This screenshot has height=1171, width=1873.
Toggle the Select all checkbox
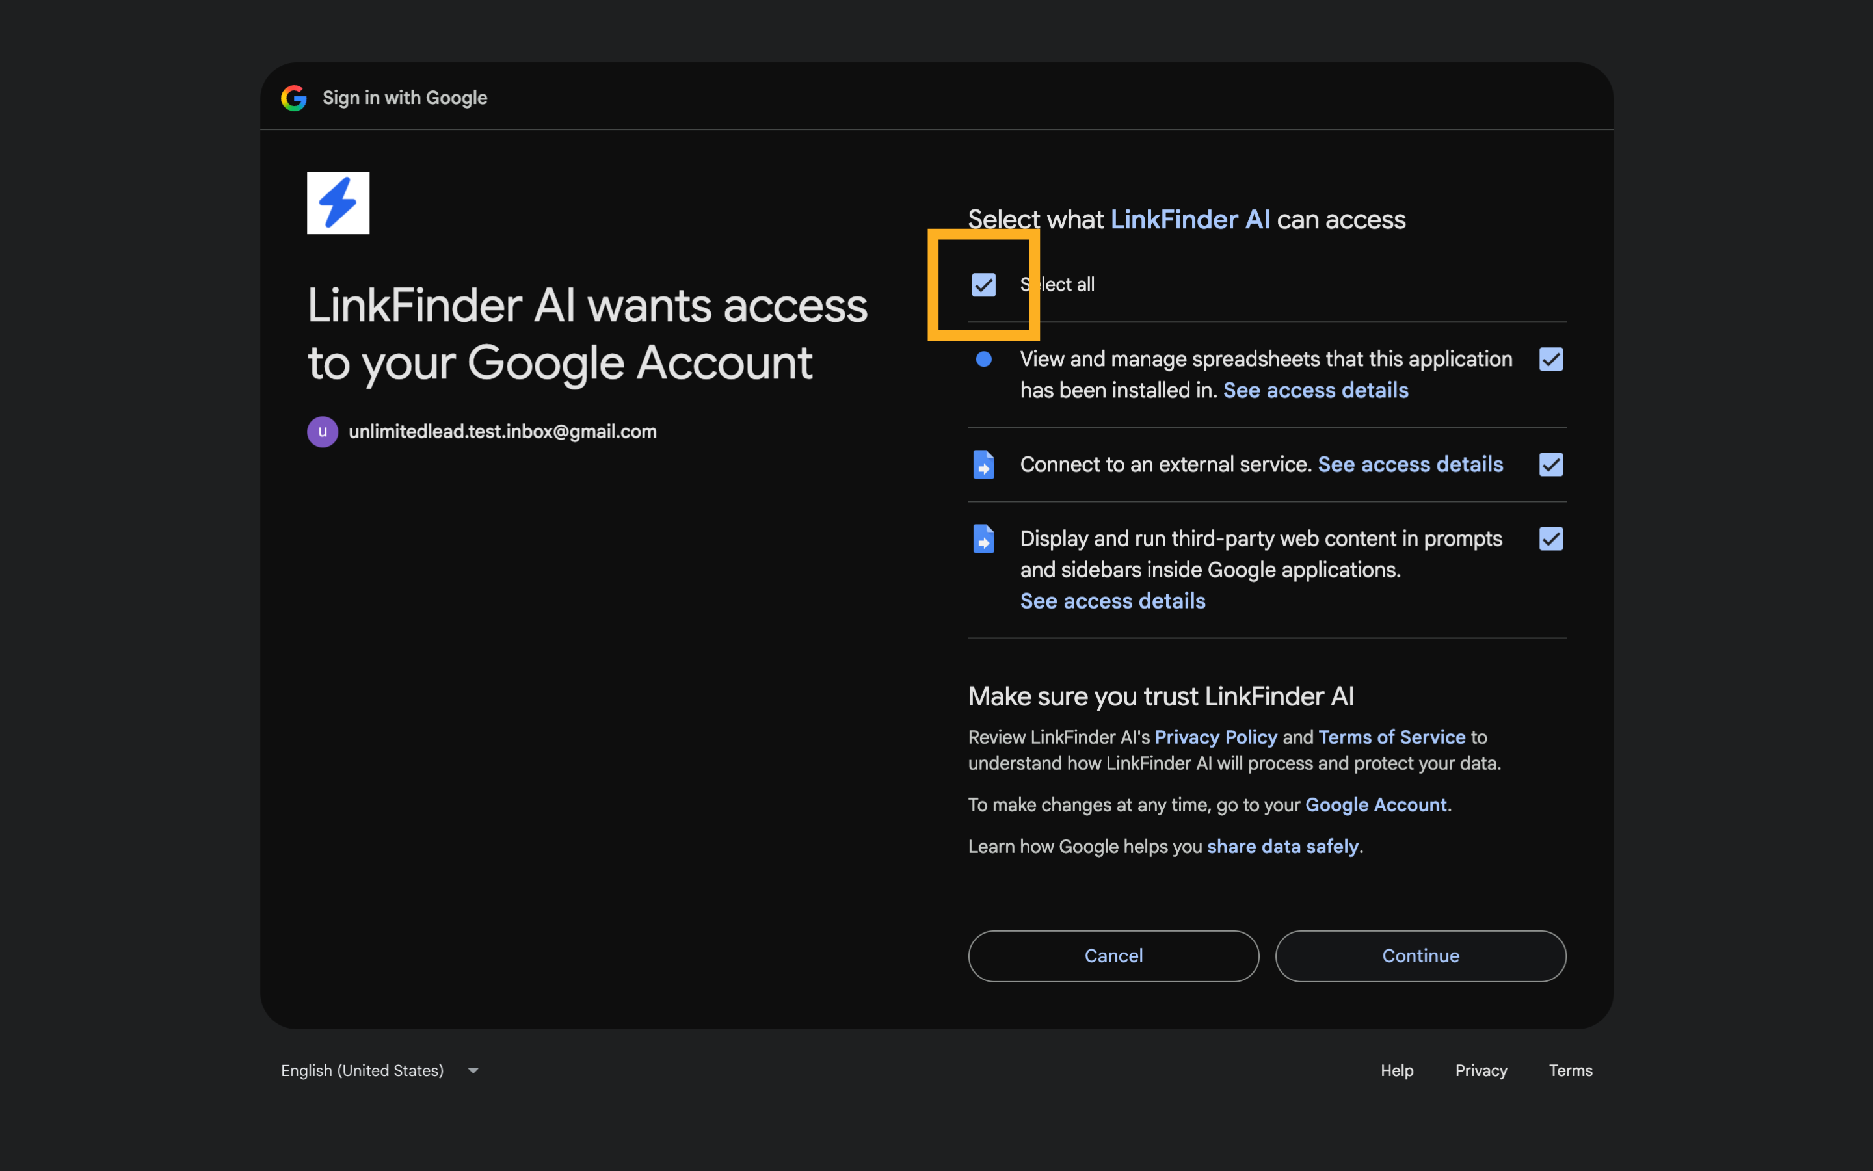click(x=984, y=285)
